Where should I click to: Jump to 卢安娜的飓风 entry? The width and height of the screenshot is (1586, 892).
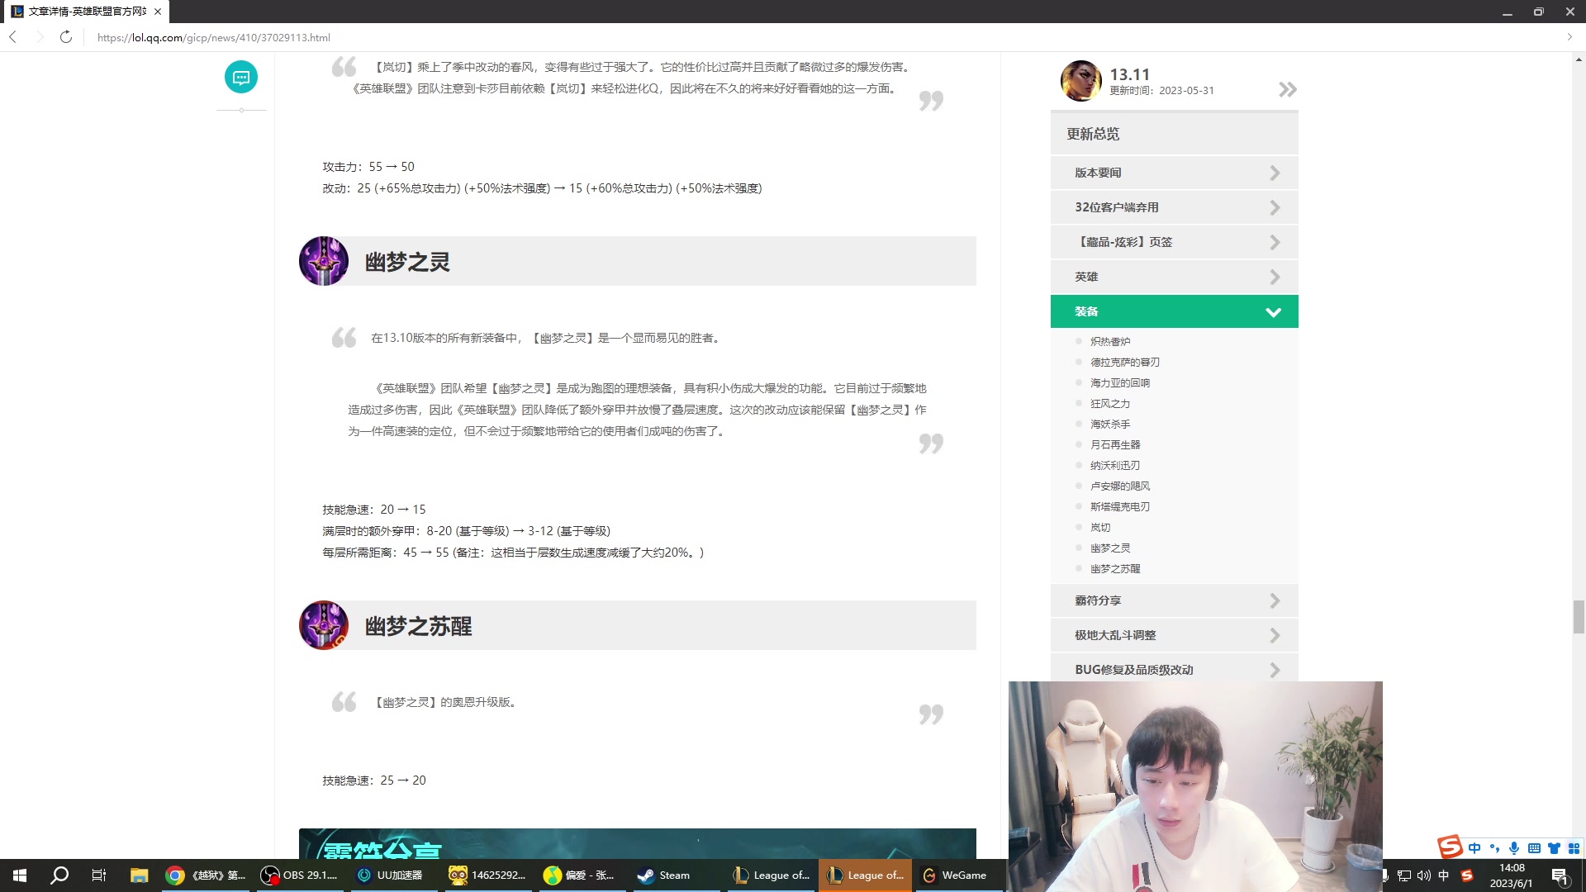1120,486
